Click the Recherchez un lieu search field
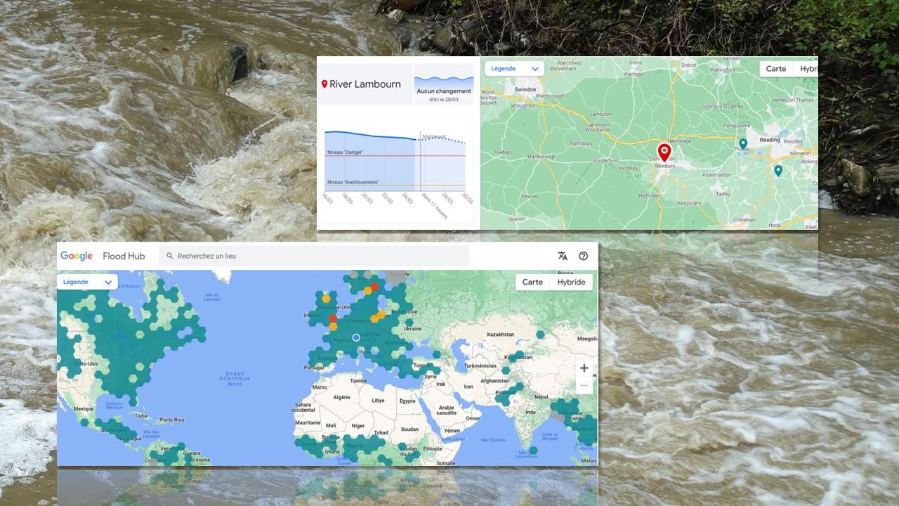Screen dimensions: 899x506 pyautogui.click(x=314, y=256)
